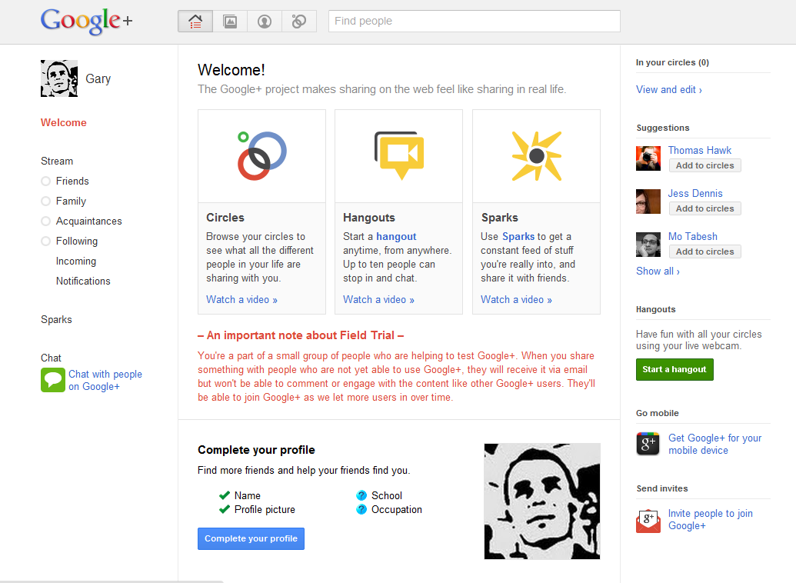Image resolution: width=796 pixels, height=583 pixels.
Task: Select the Friends stream radio circle
Action: pyautogui.click(x=45, y=182)
